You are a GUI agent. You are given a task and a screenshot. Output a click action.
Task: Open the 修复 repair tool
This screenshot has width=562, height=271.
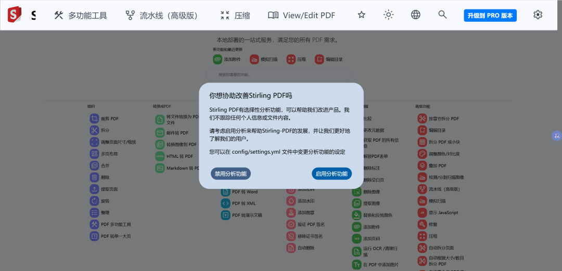(428, 224)
